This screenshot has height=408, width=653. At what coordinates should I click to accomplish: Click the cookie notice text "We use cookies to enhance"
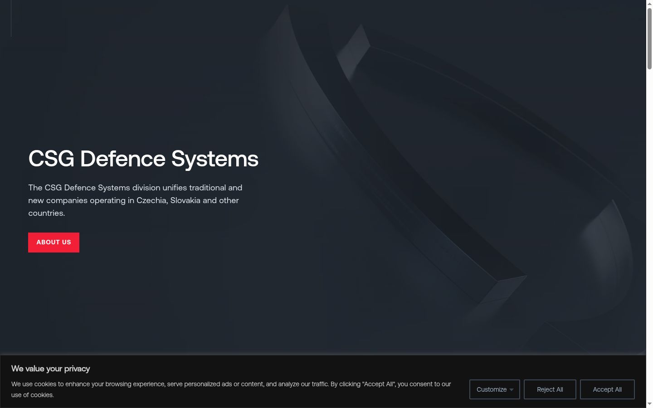(231, 389)
